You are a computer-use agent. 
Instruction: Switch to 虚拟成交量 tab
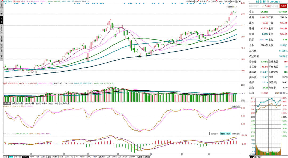pos(29,103)
